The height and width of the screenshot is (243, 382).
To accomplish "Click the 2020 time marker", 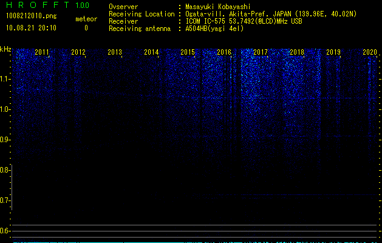I will (x=370, y=52).
